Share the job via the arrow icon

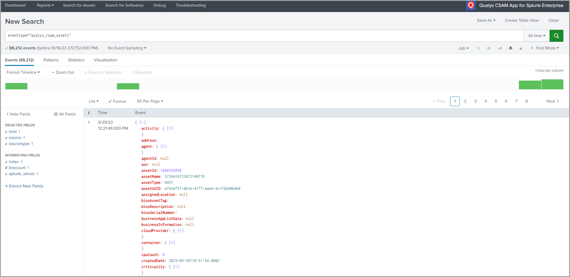click(500, 48)
